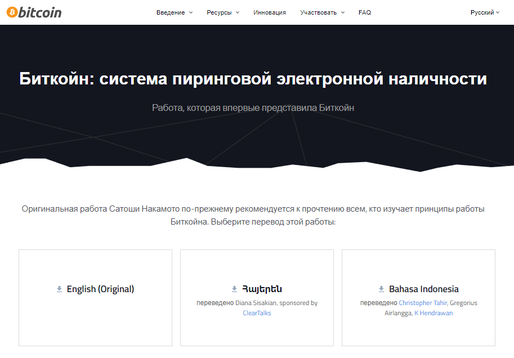This screenshot has height=358, width=514.
Task: Click the name Gregorius Airlangga
Action: coord(431,308)
